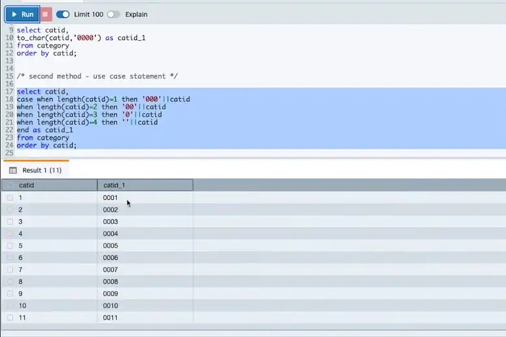The height and width of the screenshot is (337, 506).
Task: Run the selected SQL query
Action: click(x=22, y=14)
